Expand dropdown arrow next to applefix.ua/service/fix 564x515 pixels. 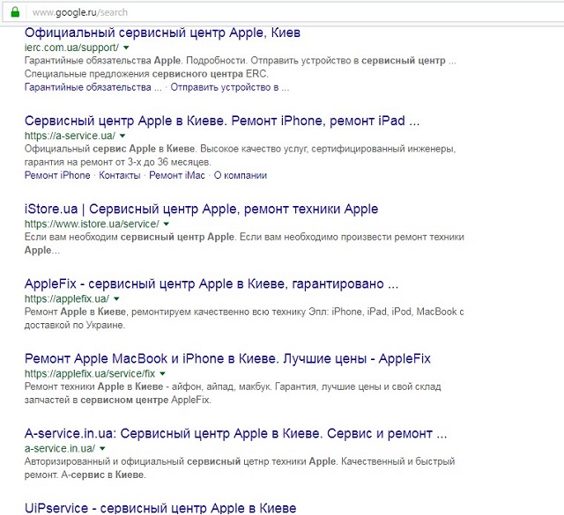162,374
